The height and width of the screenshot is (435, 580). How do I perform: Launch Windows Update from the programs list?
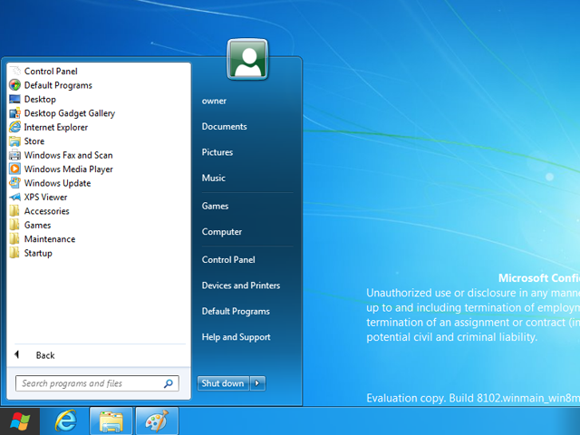(57, 183)
